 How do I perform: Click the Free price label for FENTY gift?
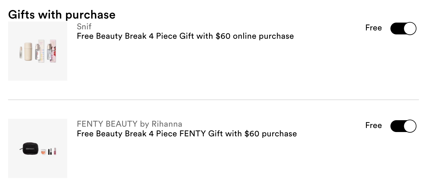pyautogui.click(x=373, y=125)
